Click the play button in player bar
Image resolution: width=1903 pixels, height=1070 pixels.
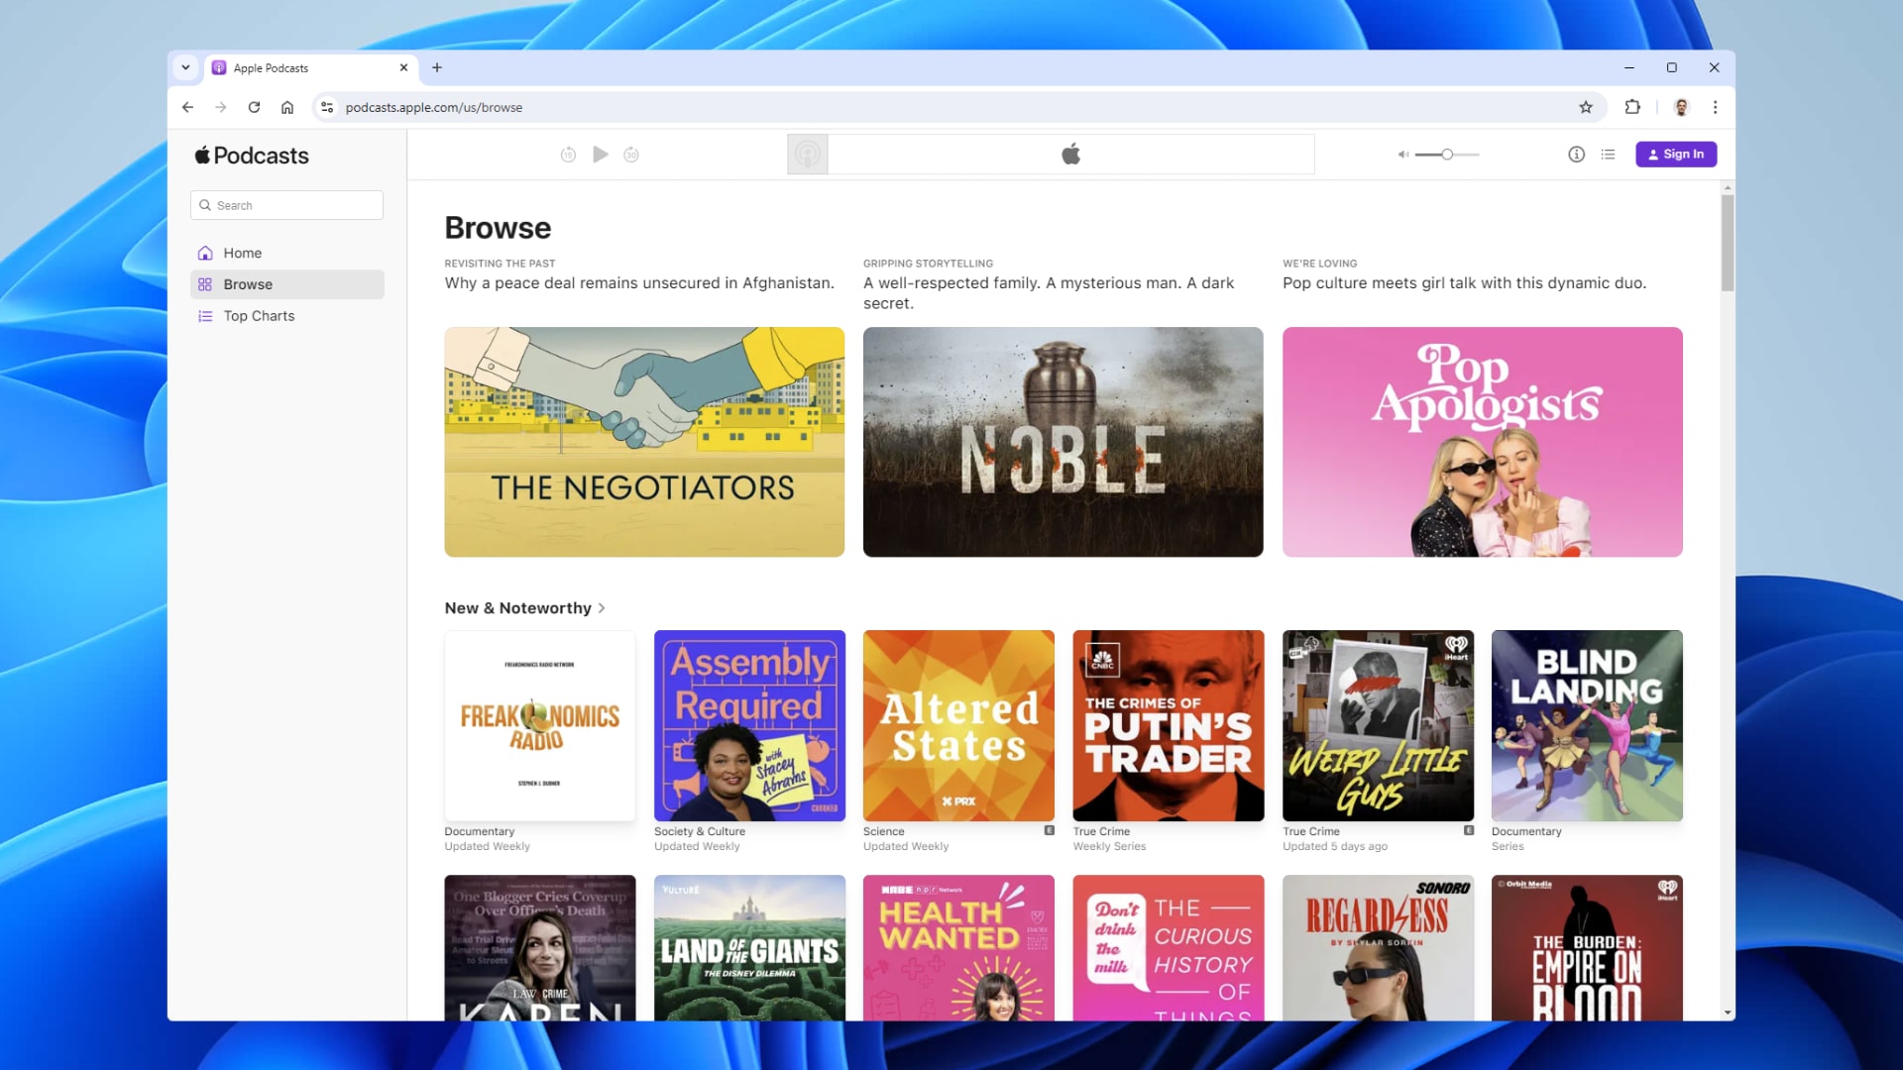600,155
